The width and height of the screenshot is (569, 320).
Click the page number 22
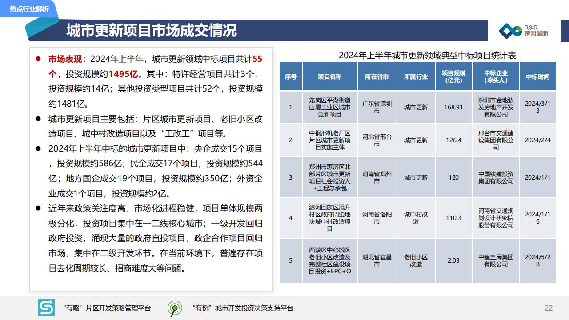[x=549, y=308]
